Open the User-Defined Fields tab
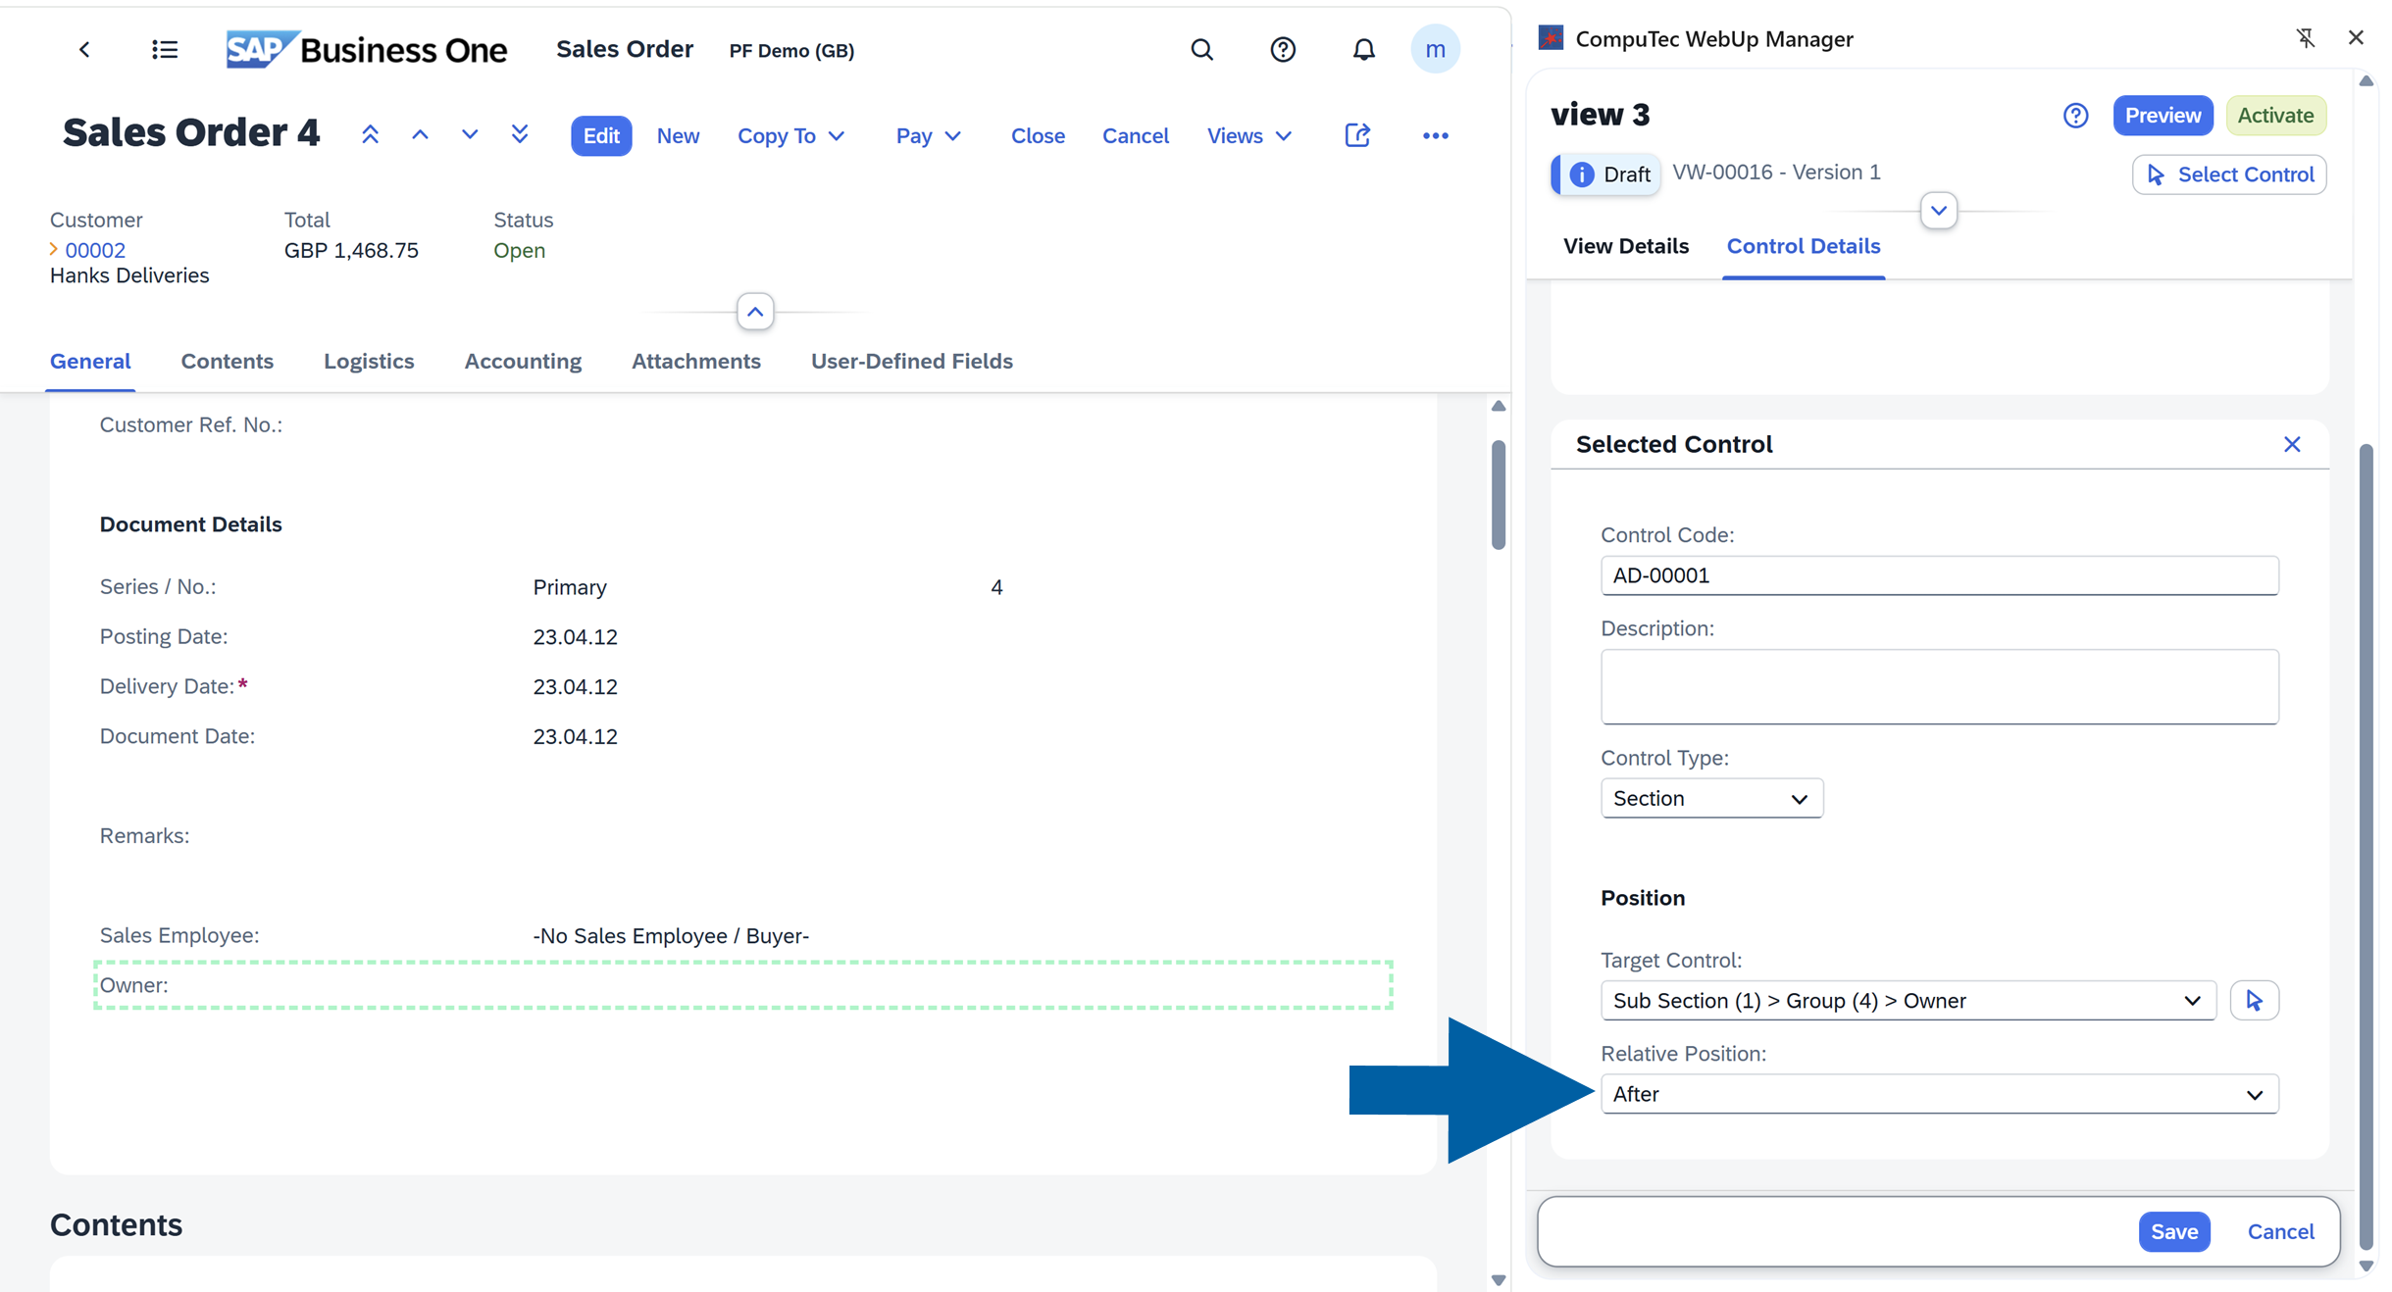2392x1292 pixels. pos(911,362)
